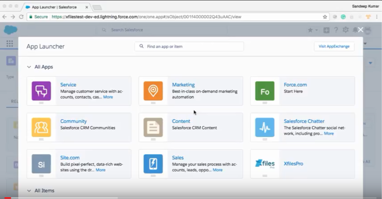Click the Salesforce cloud logo
The image size is (382, 199).
coord(10,30)
